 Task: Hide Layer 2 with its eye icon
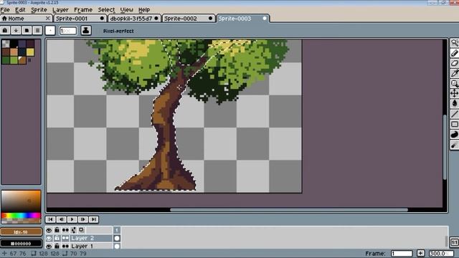coord(49,238)
